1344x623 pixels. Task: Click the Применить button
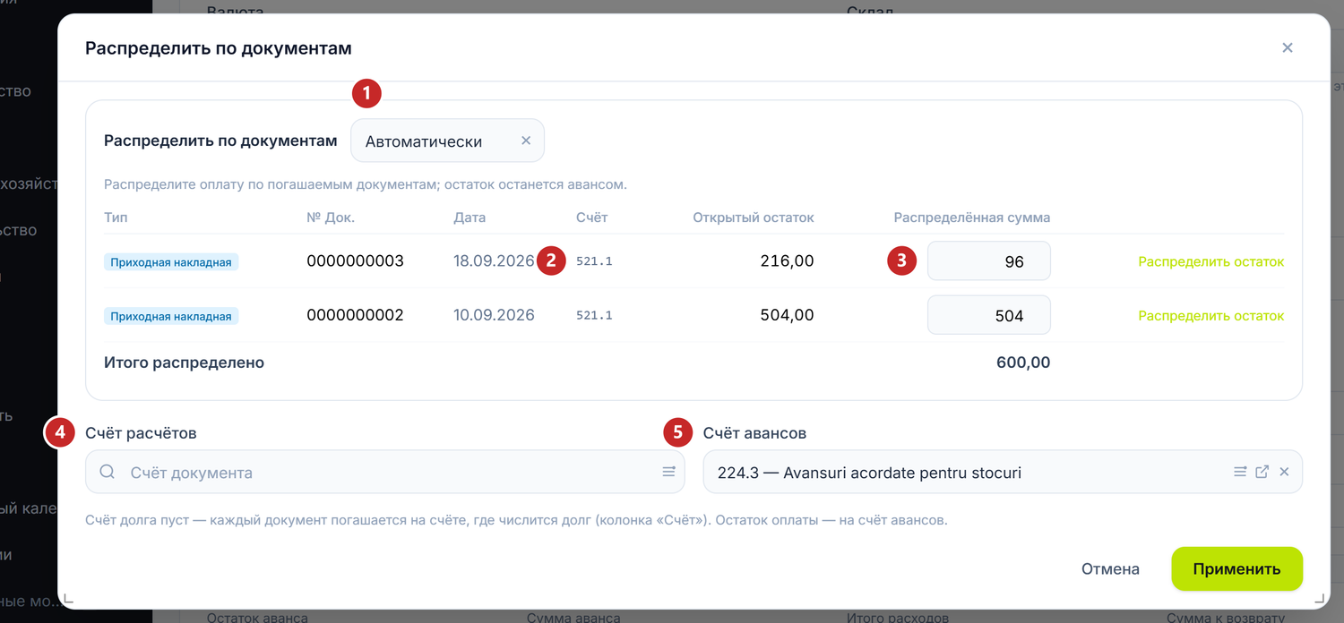(x=1236, y=568)
